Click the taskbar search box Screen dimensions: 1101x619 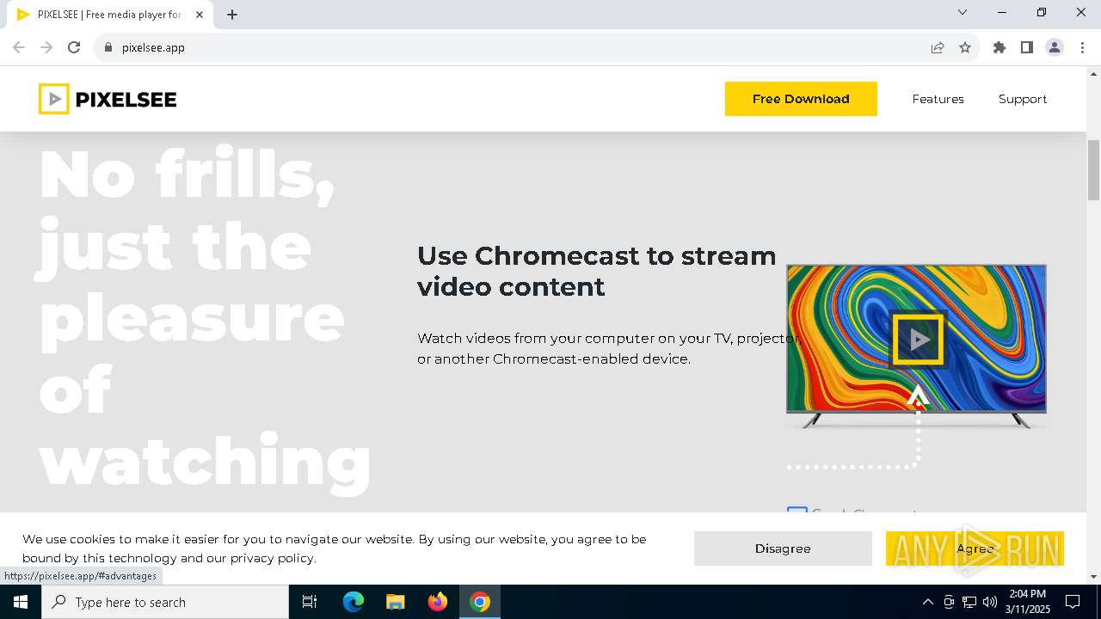click(165, 602)
